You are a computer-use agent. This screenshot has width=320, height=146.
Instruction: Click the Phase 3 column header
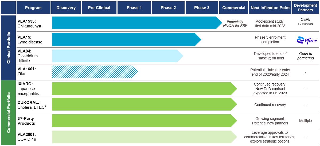202,8
